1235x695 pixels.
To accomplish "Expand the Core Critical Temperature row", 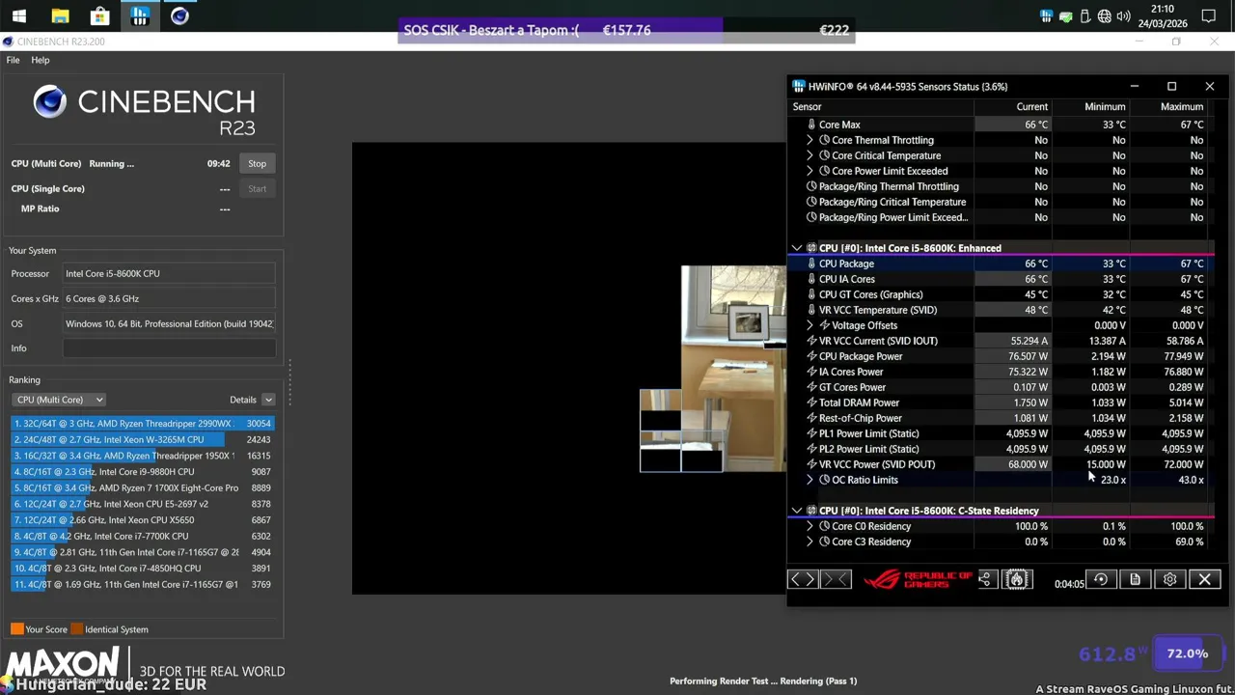I will [x=810, y=155].
